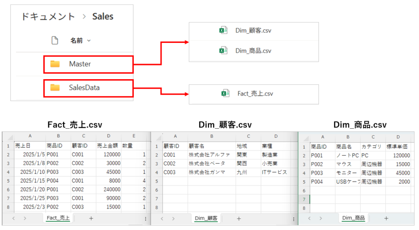Select the Dim_商品 sheet tab
The image size is (419, 230).
[x=354, y=218]
